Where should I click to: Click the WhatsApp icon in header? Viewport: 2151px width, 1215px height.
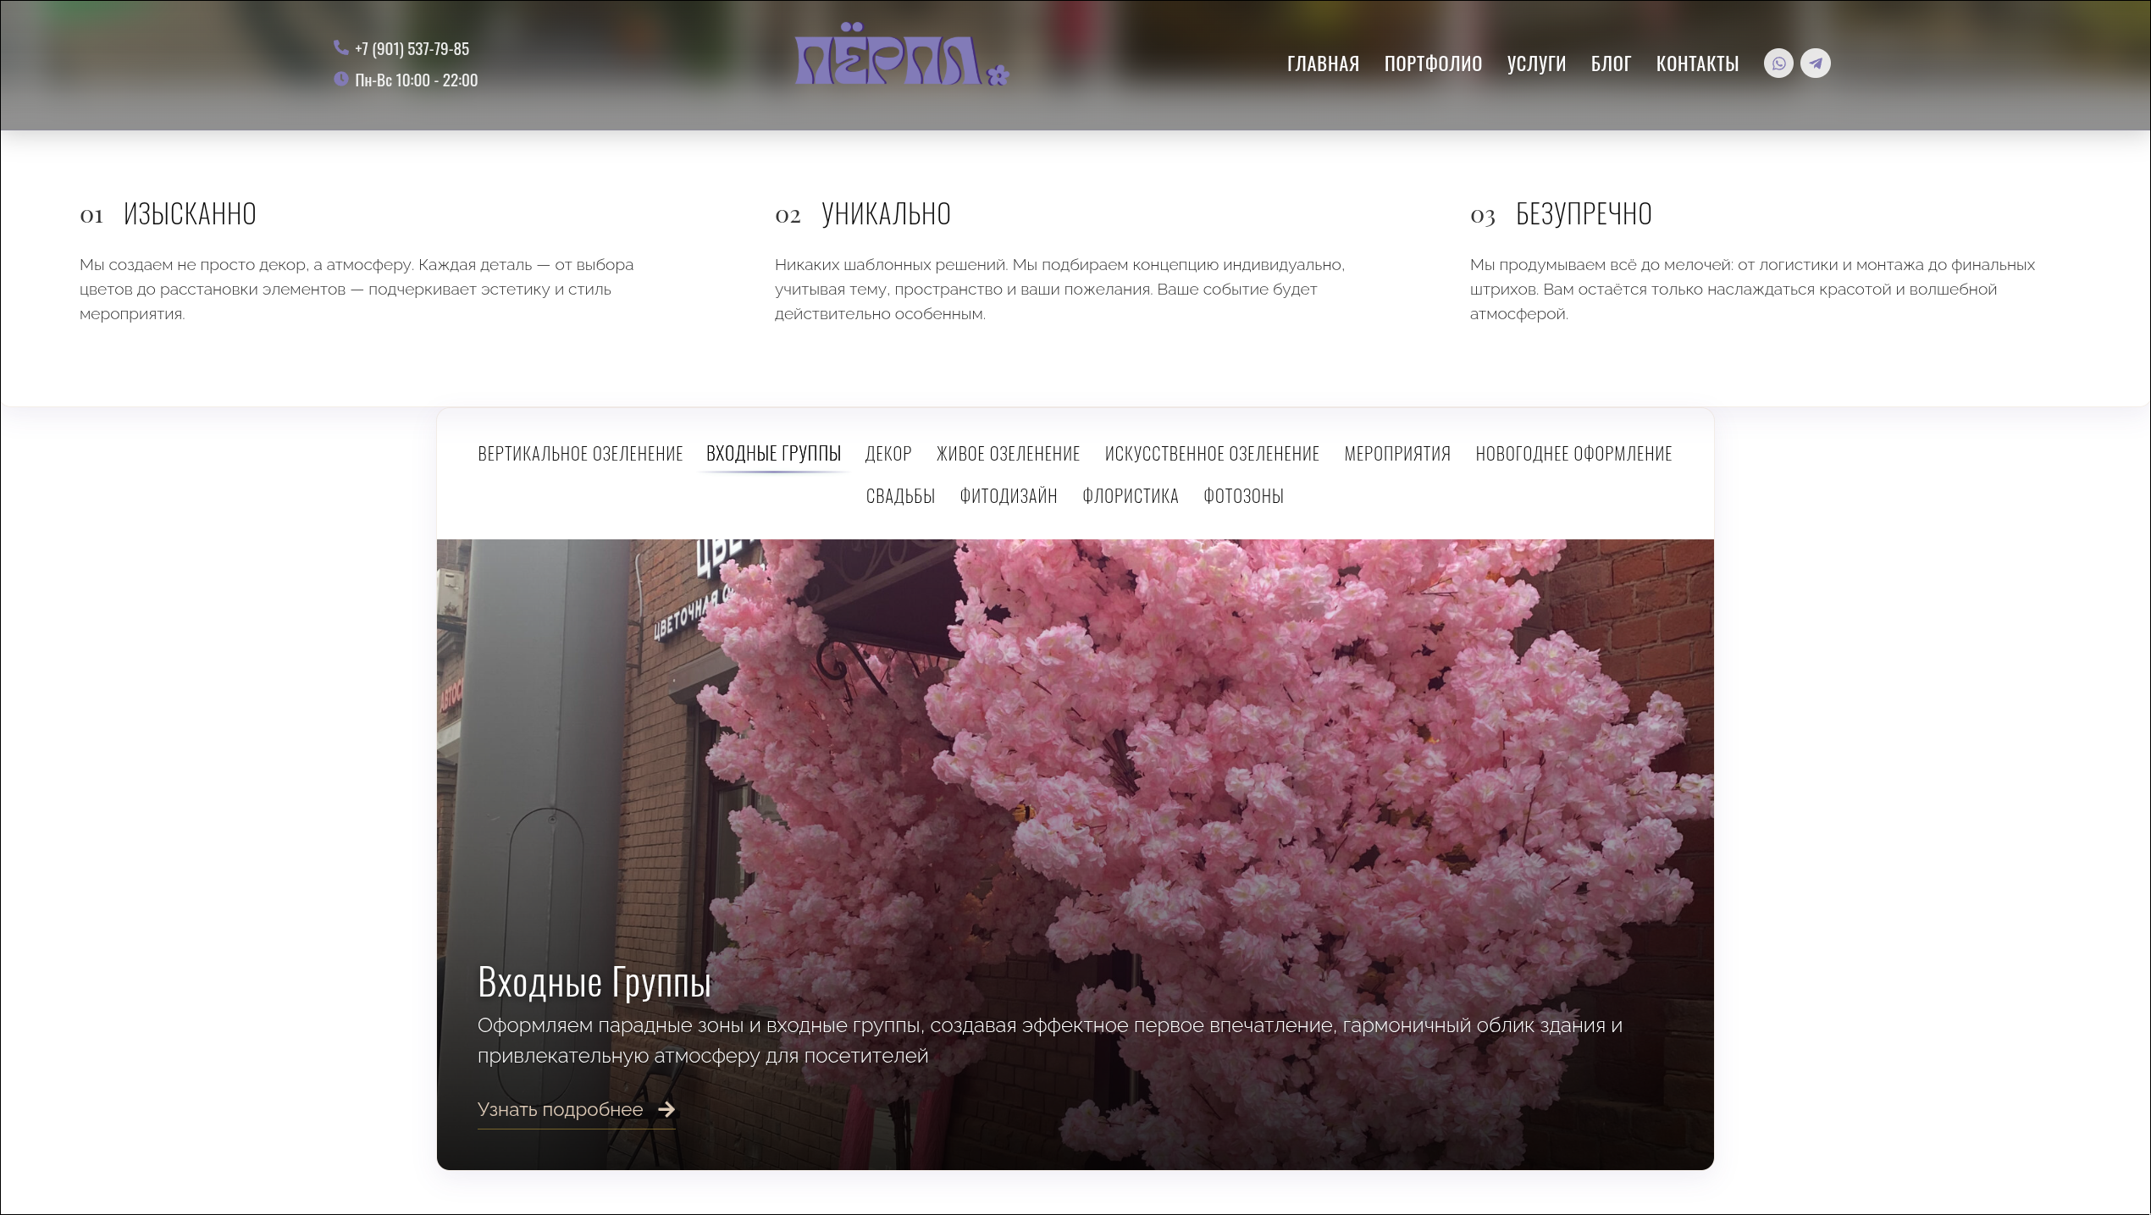click(x=1778, y=64)
